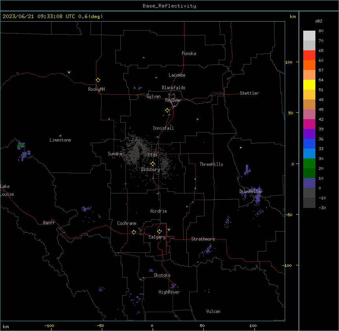Pick the yellow 54 dBZ legend swatch
This screenshot has width=339, height=331.
(x=309, y=85)
